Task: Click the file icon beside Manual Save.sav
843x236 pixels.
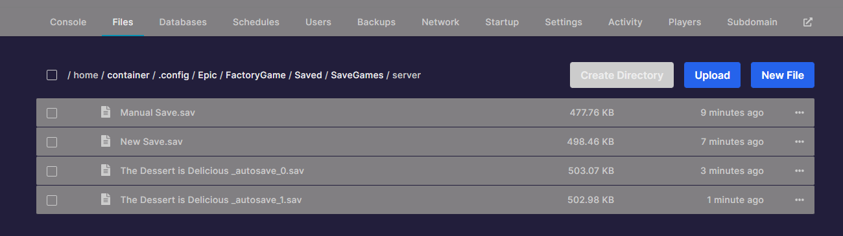Action: point(105,112)
